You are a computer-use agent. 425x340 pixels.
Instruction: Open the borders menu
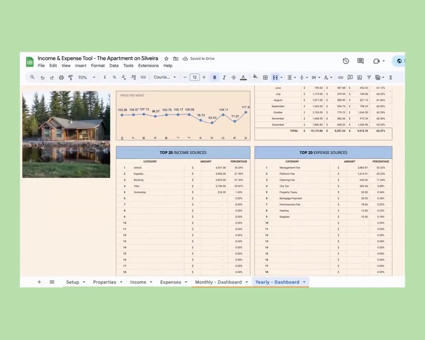tap(265, 77)
